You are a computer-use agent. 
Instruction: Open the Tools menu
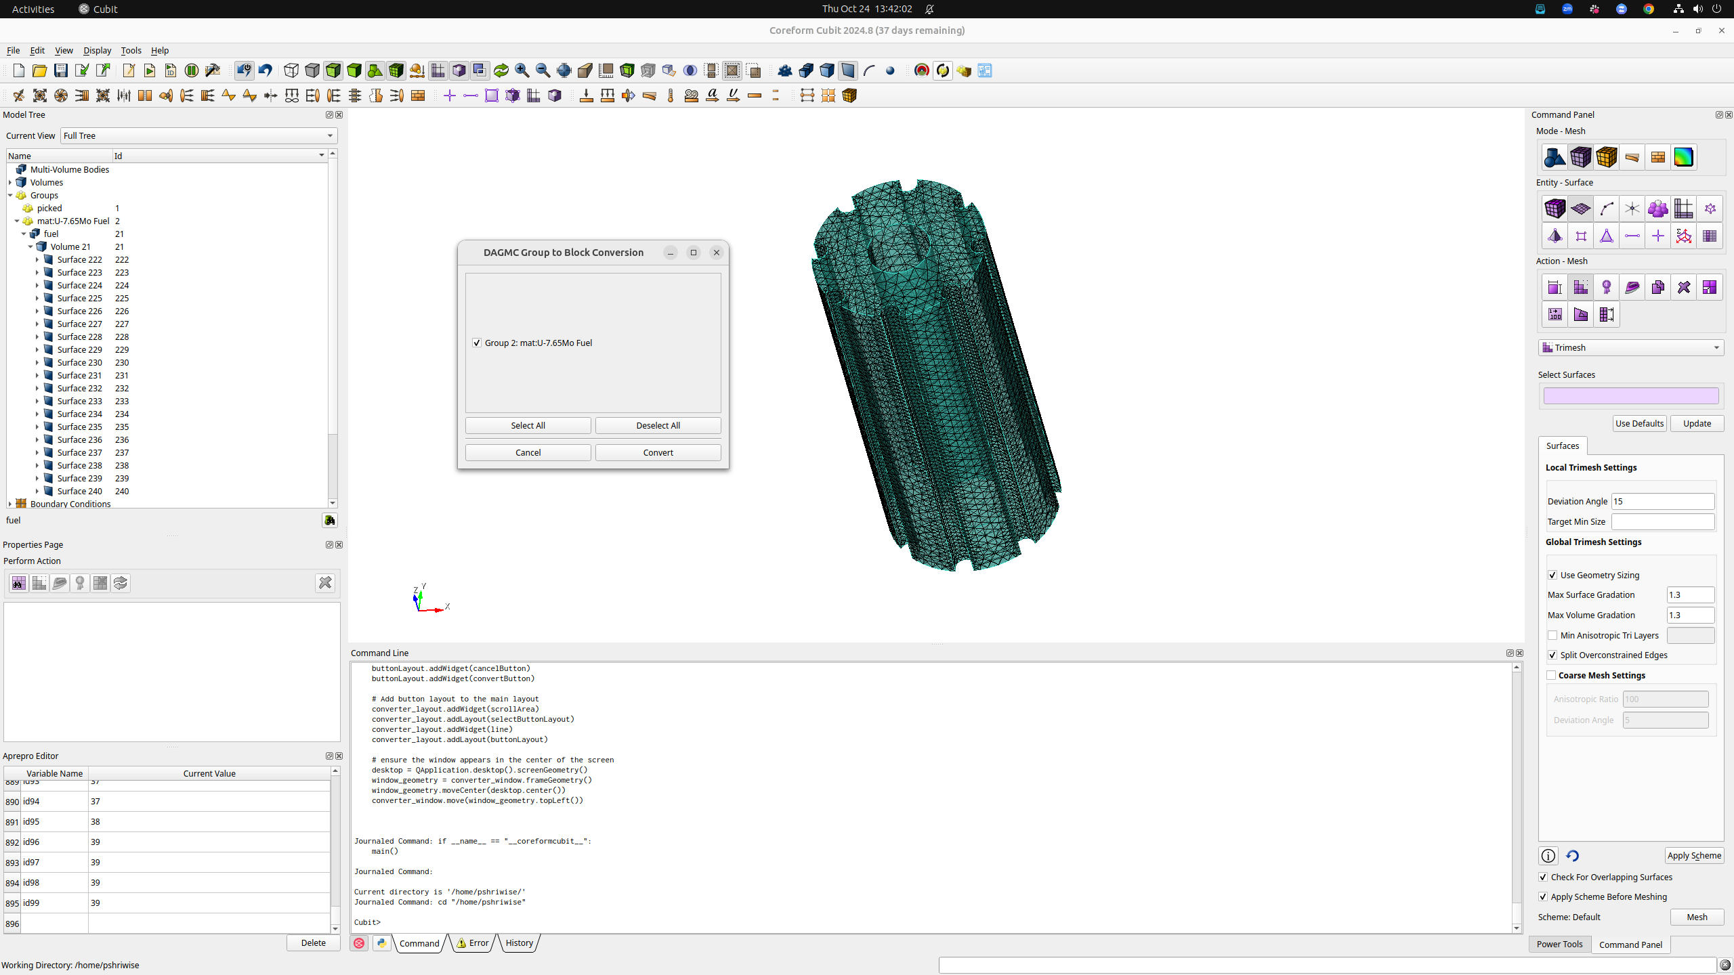point(131,50)
